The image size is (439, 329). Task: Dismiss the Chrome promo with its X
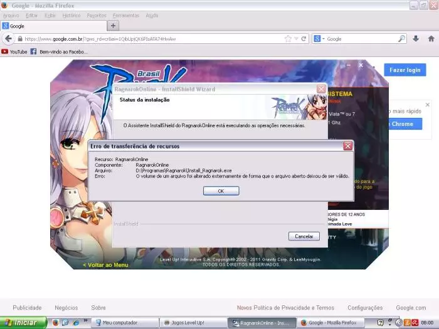pos(427,105)
